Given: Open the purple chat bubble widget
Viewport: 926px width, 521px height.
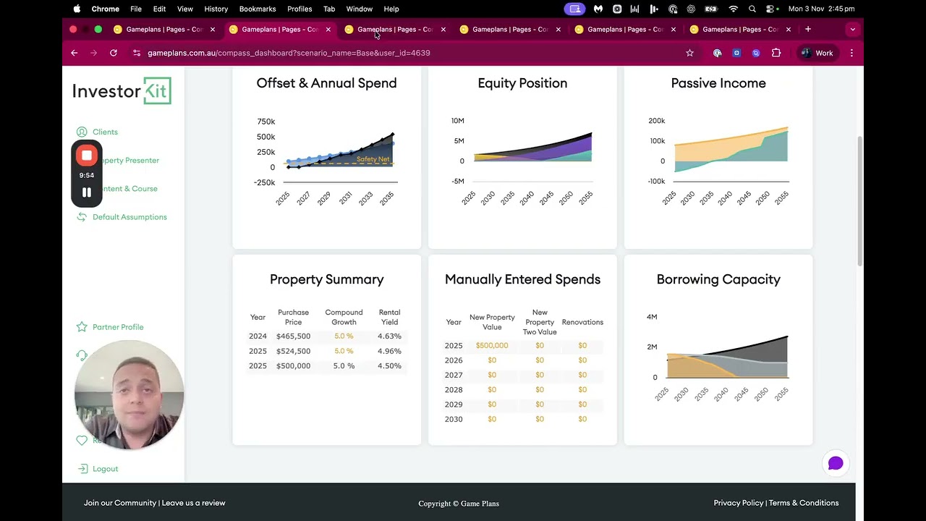Looking at the screenshot, I should [836, 463].
